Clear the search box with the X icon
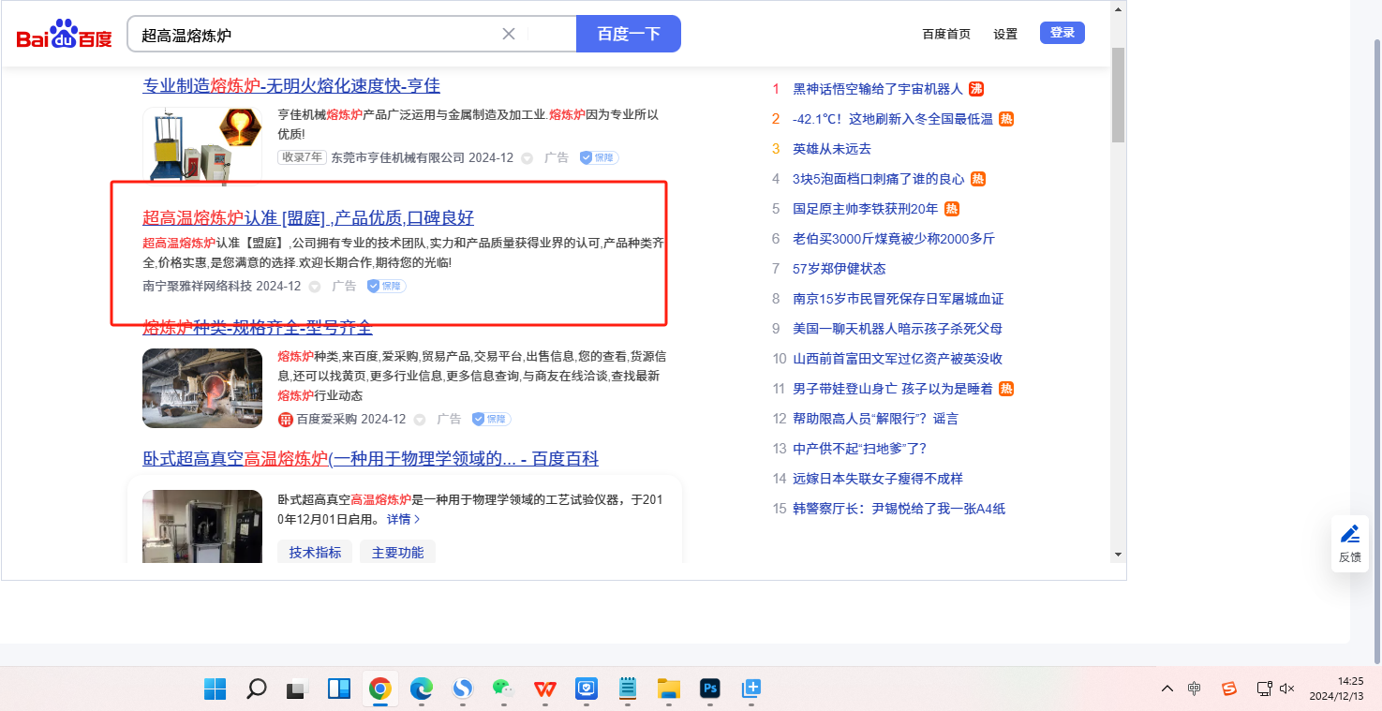This screenshot has height=711, width=1382. [x=509, y=34]
